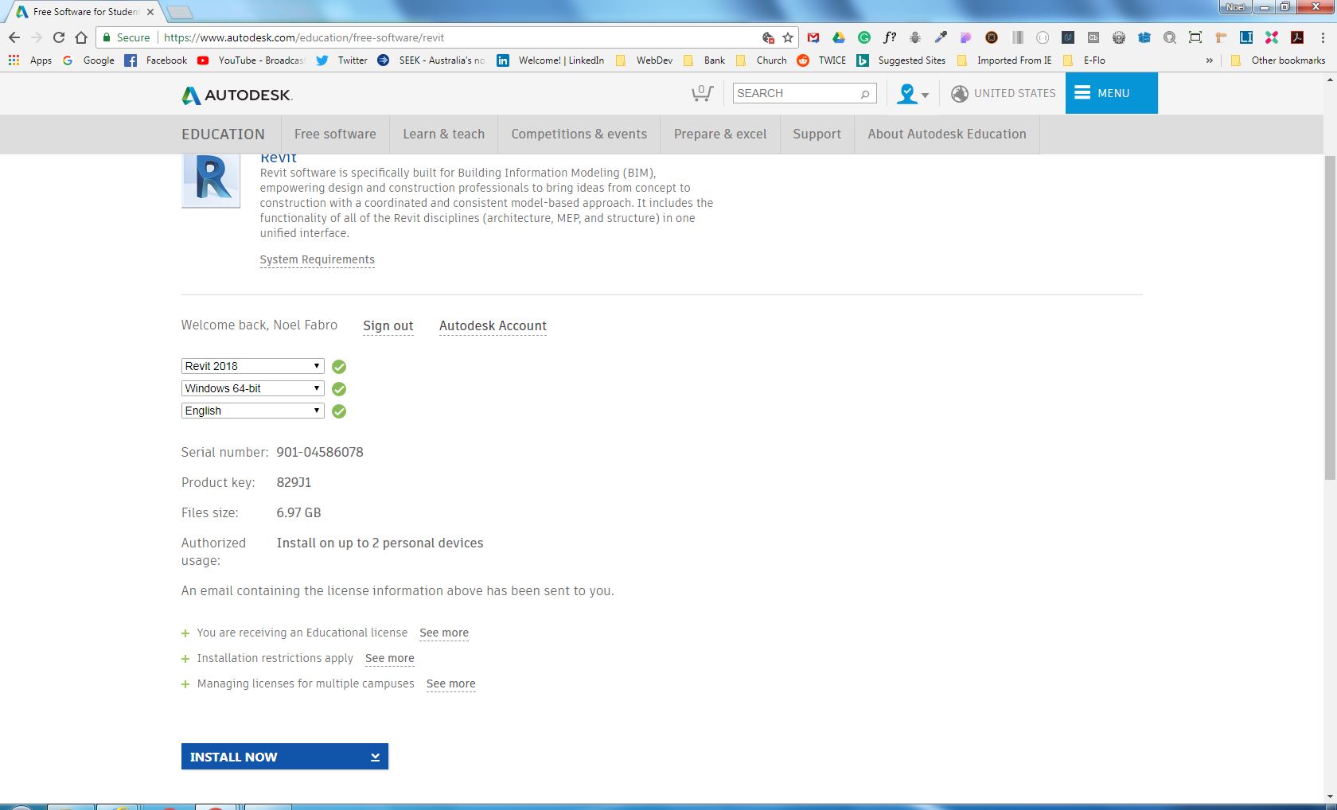Viewport: 1337px width, 810px height.
Task: Open the Other bookmarks folder
Action: click(x=1278, y=60)
